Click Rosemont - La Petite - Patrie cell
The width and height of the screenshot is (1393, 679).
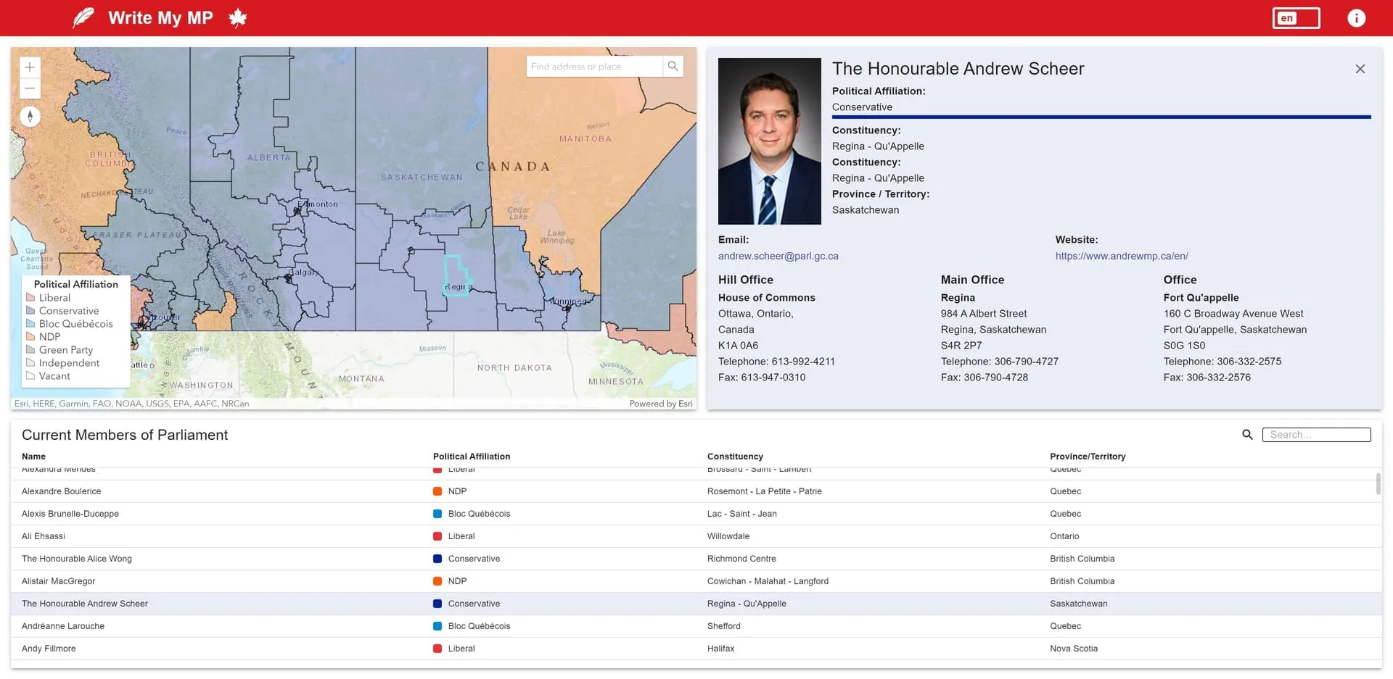coord(765,491)
